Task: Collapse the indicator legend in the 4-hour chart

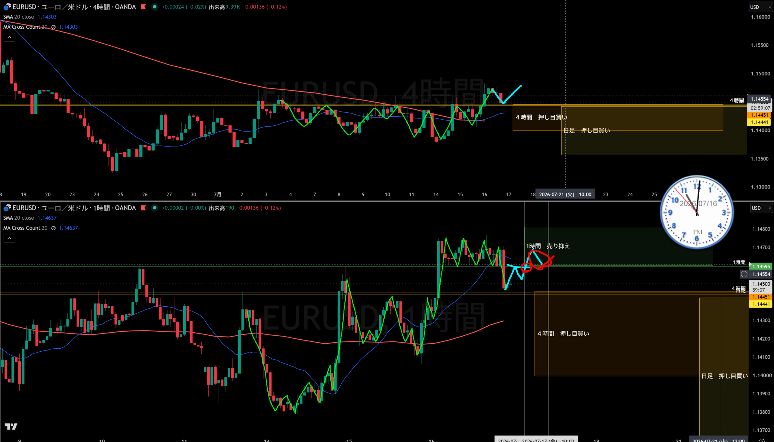Action: pyautogui.click(x=9, y=37)
